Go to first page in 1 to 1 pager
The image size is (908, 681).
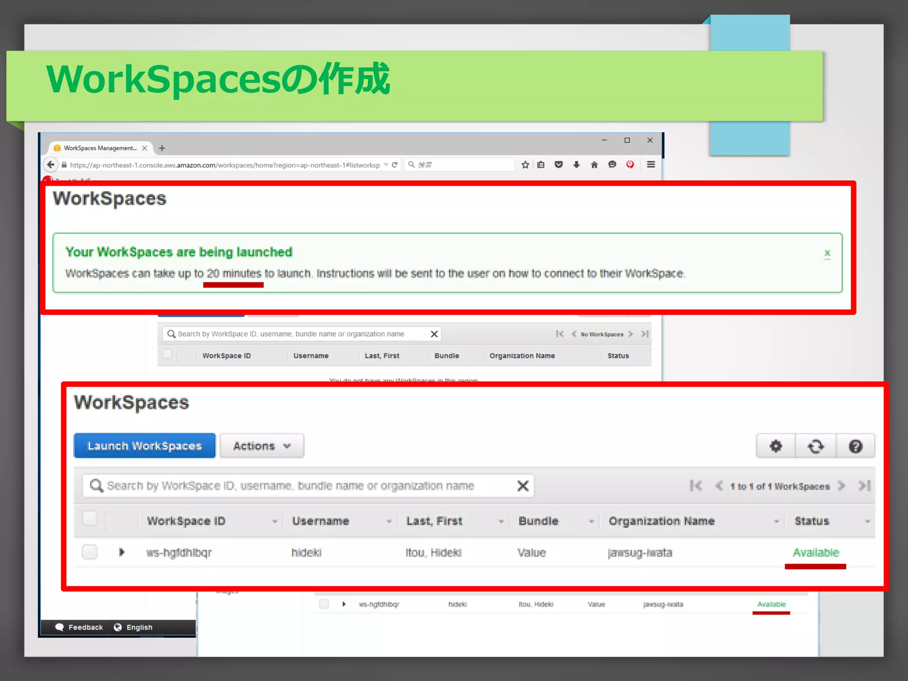click(x=696, y=486)
